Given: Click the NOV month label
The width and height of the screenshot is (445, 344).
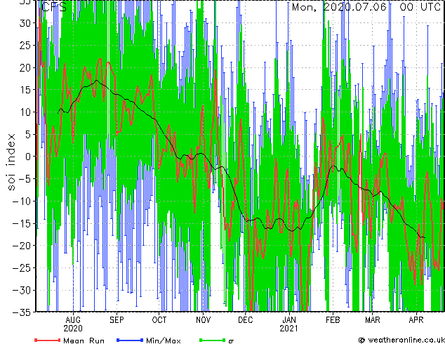Looking at the screenshot, I should [x=204, y=320].
